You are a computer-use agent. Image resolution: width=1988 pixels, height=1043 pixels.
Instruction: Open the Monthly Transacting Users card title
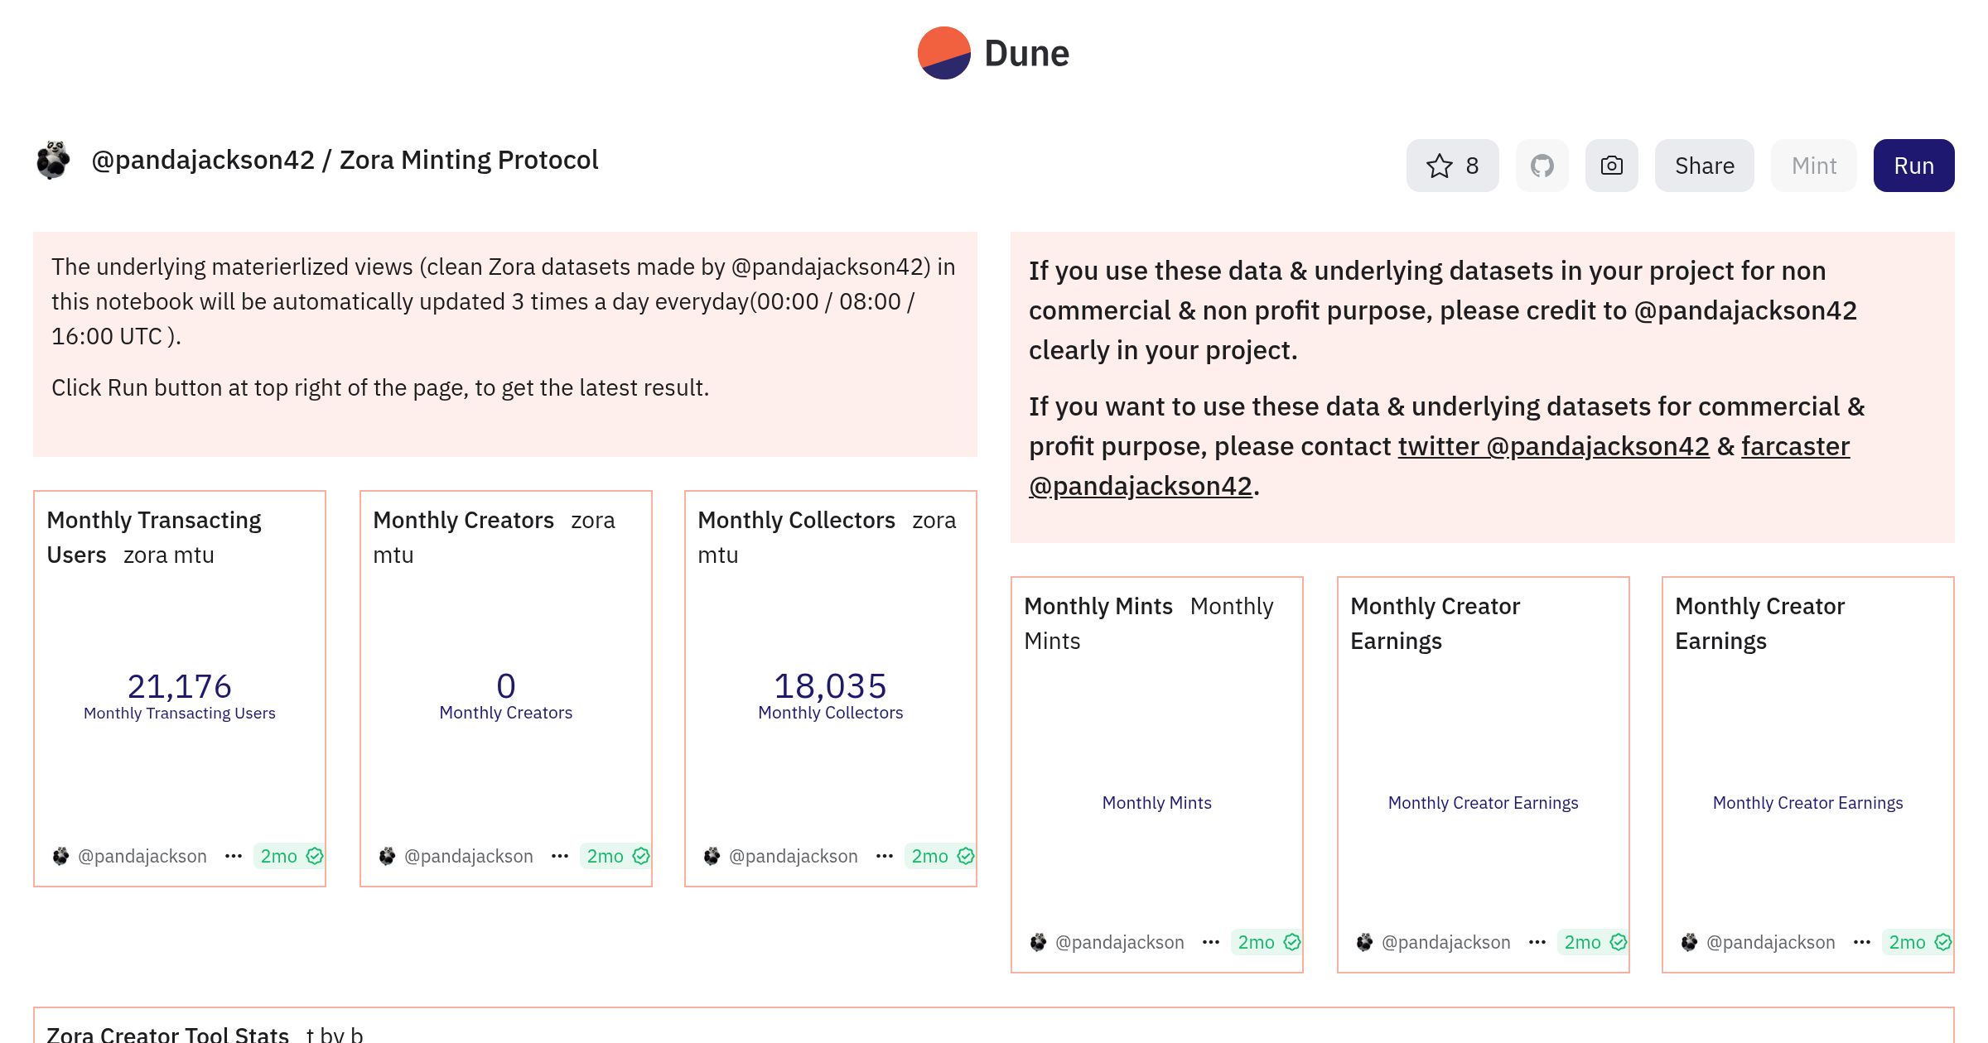pos(154,537)
